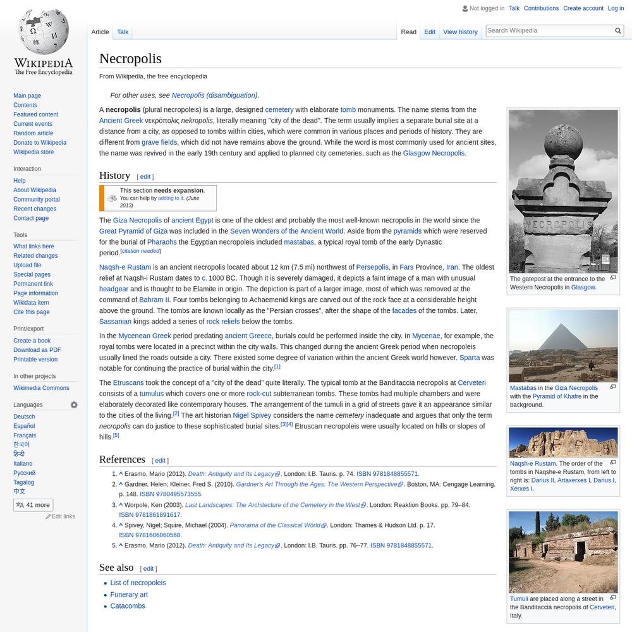This screenshot has width=632, height=632.
Task: Open the Naqsh-e Rustam cliff photo
Action: point(562,442)
